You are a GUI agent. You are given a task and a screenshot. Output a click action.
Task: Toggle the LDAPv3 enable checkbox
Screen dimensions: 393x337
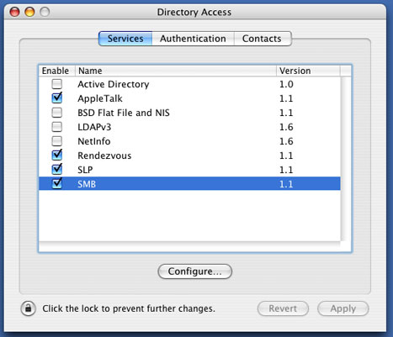pos(57,127)
